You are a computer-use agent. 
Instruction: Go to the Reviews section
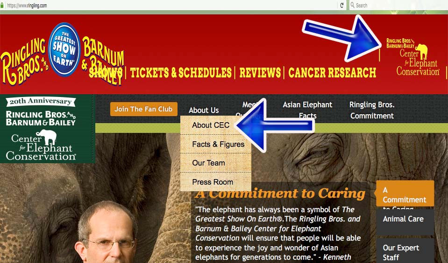tap(260, 73)
